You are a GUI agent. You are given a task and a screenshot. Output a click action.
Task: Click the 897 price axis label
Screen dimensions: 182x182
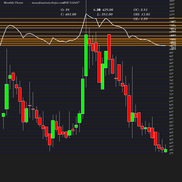171,63
